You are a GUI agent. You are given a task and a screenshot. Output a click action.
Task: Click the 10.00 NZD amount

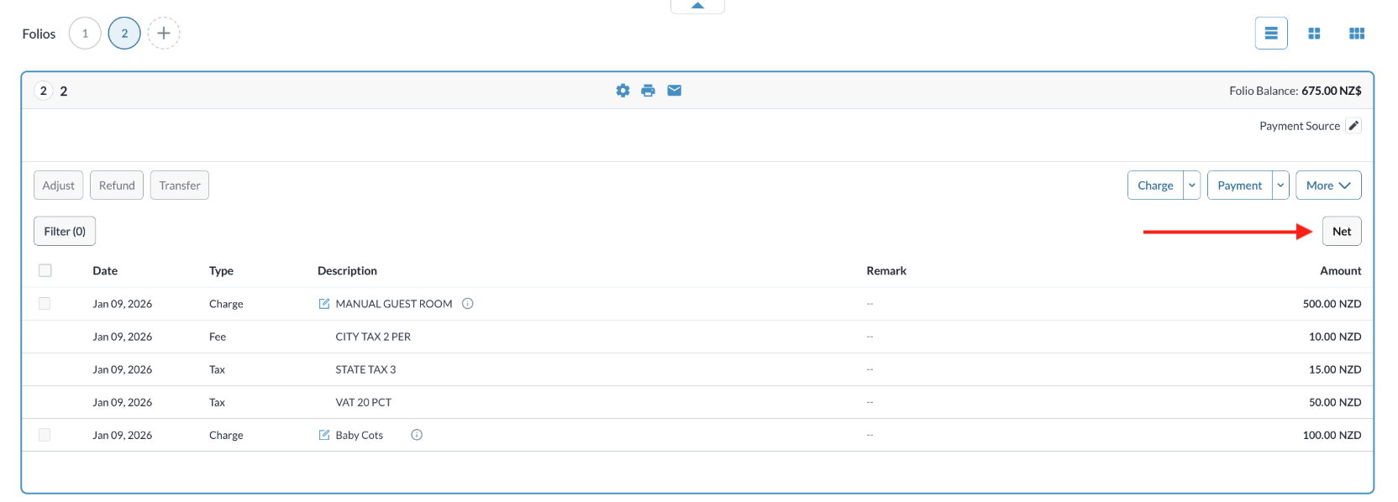(x=1335, y=337)
